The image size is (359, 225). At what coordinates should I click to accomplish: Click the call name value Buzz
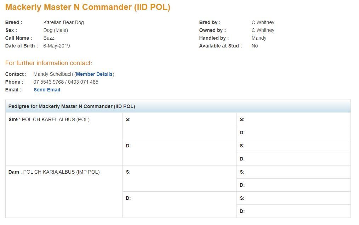click(x=49, y=38)
